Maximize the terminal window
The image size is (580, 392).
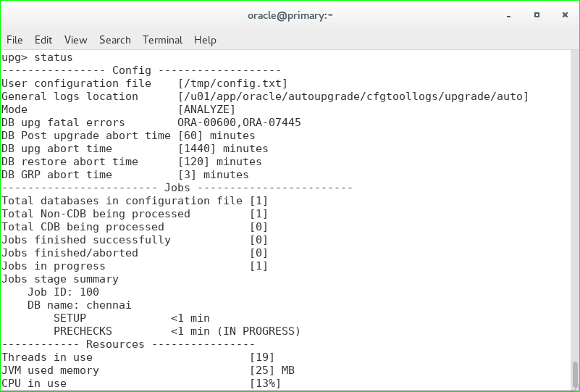(x=537, y=14)
